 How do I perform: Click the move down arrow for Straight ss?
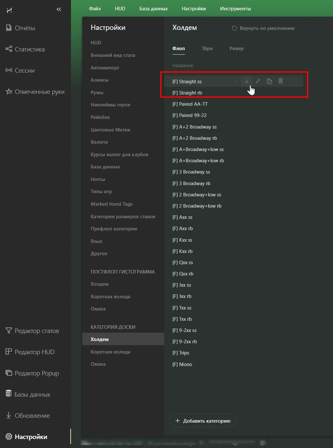[x=247, y=81]
